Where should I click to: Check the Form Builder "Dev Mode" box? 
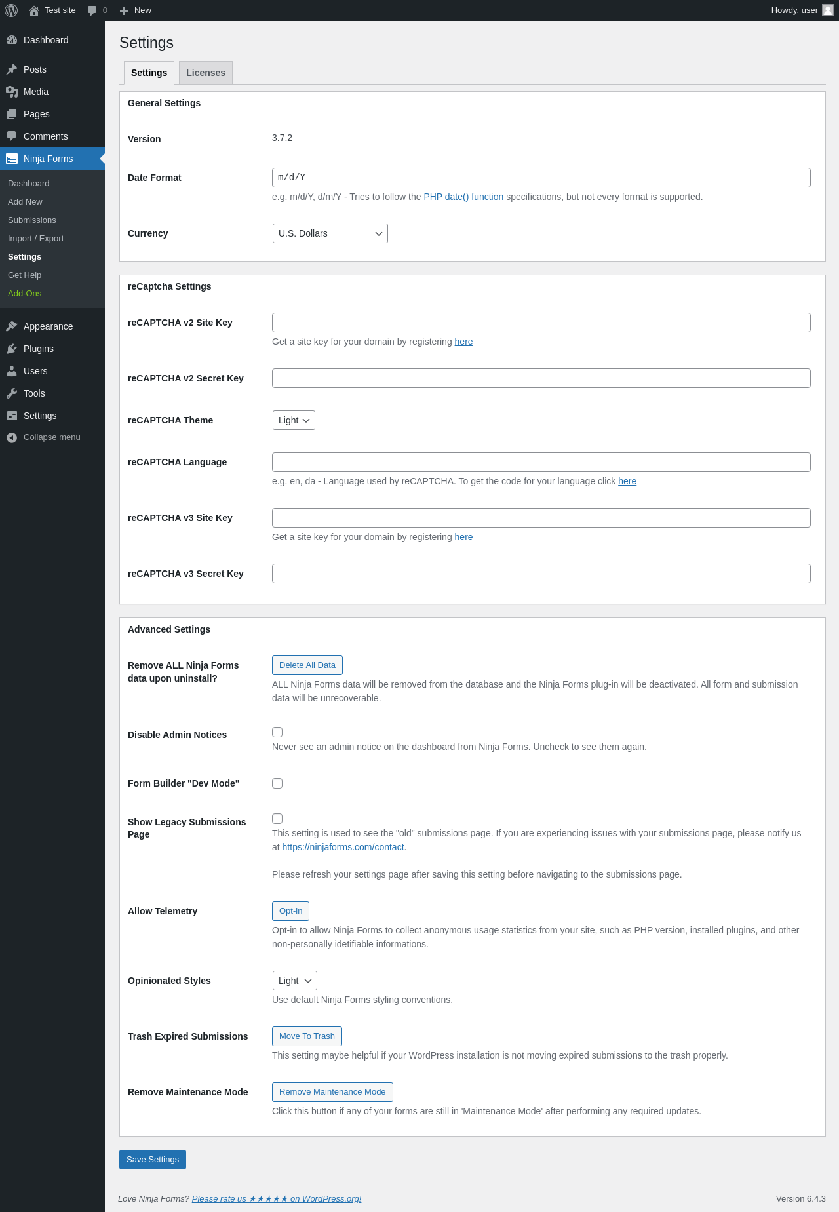[277, 783]
